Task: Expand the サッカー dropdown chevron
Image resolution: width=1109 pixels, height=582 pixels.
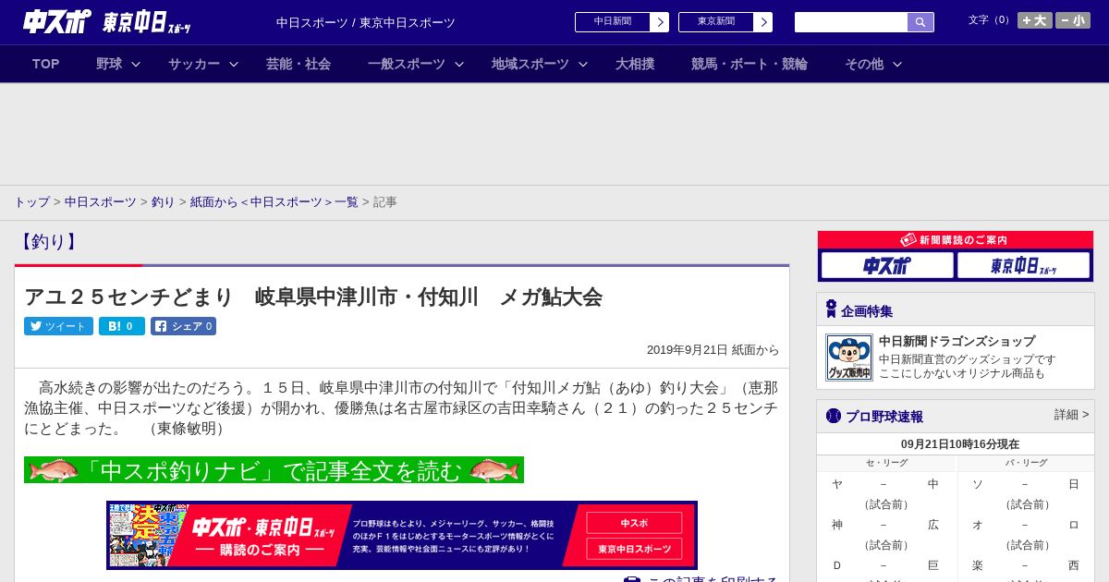Action: click(x=234, y=64)
